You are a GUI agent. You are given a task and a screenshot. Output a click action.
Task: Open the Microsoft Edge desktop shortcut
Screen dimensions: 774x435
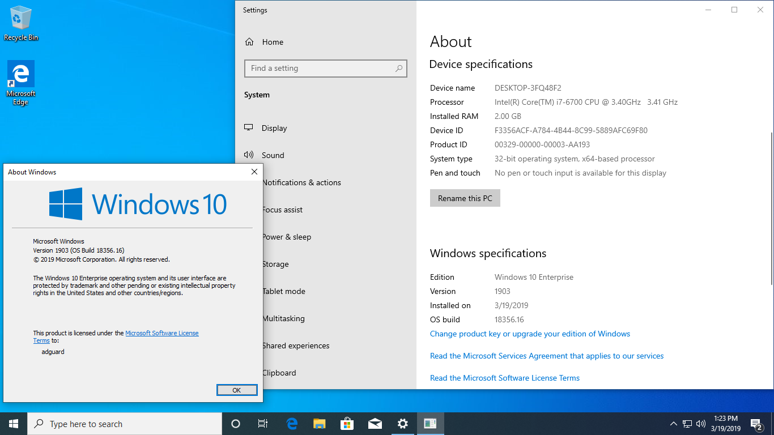[x=21, y=83]
